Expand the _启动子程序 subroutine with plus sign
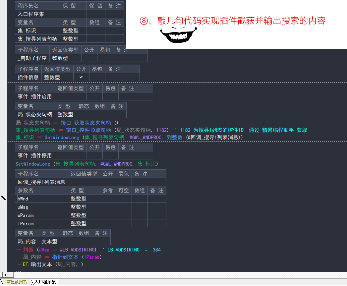The width and height of the screenshot is (347, 286). pyautogui.click(x=9, y=58)
